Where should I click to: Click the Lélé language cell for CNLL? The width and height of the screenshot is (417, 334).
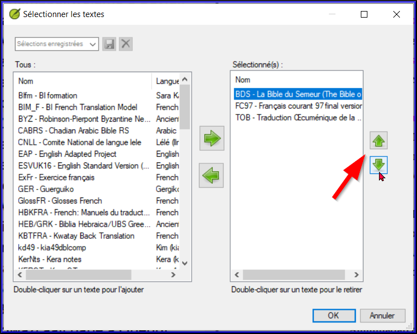click(x=167, y=143)
